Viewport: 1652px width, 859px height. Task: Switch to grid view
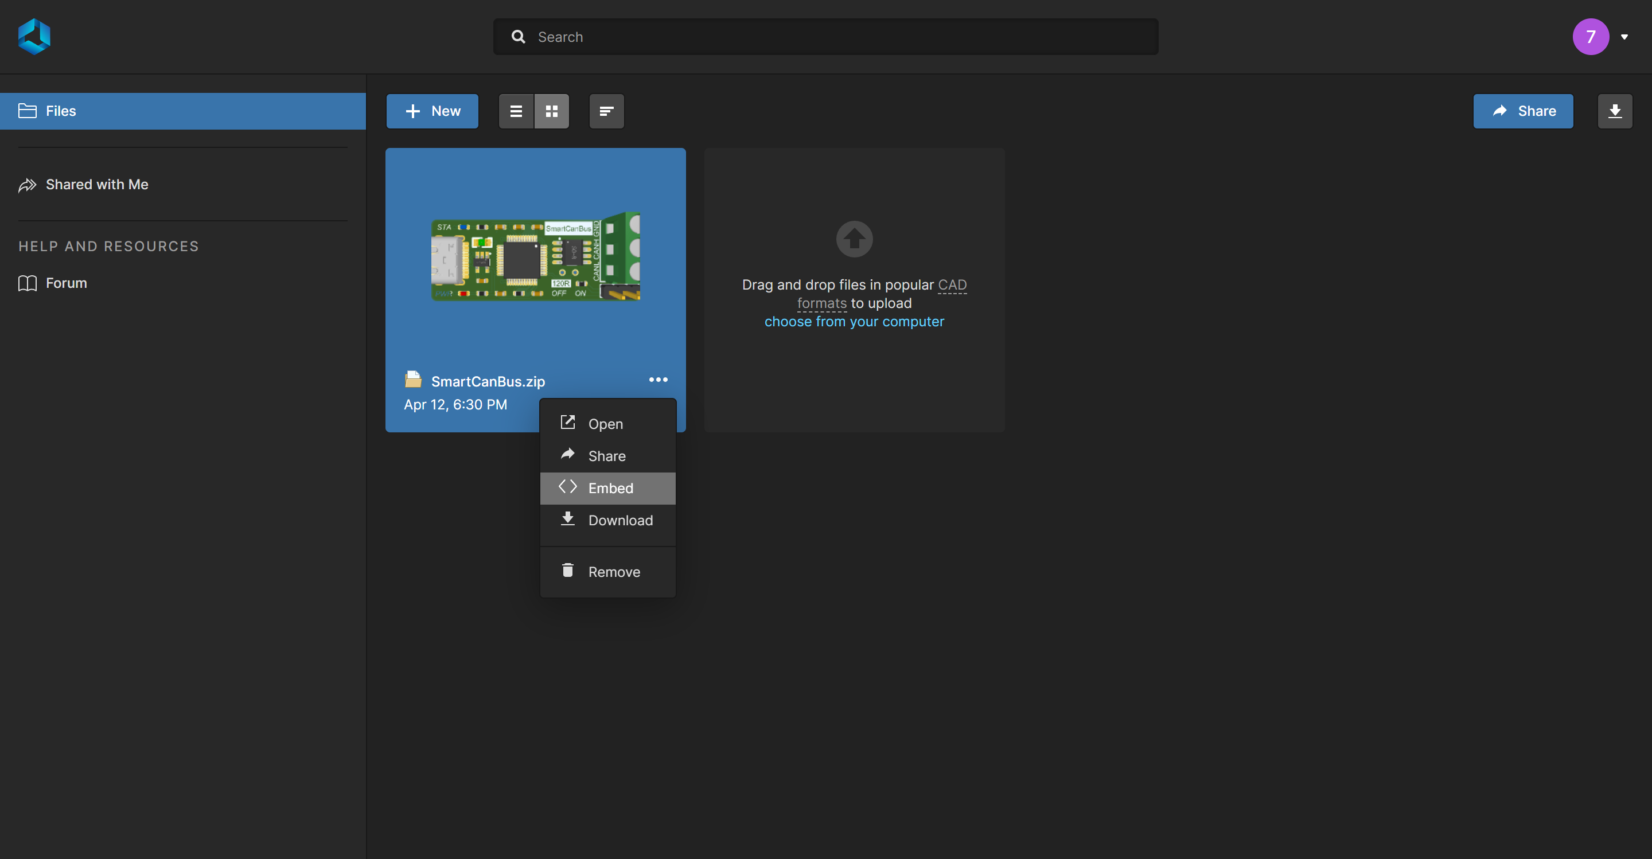[551, 111]
